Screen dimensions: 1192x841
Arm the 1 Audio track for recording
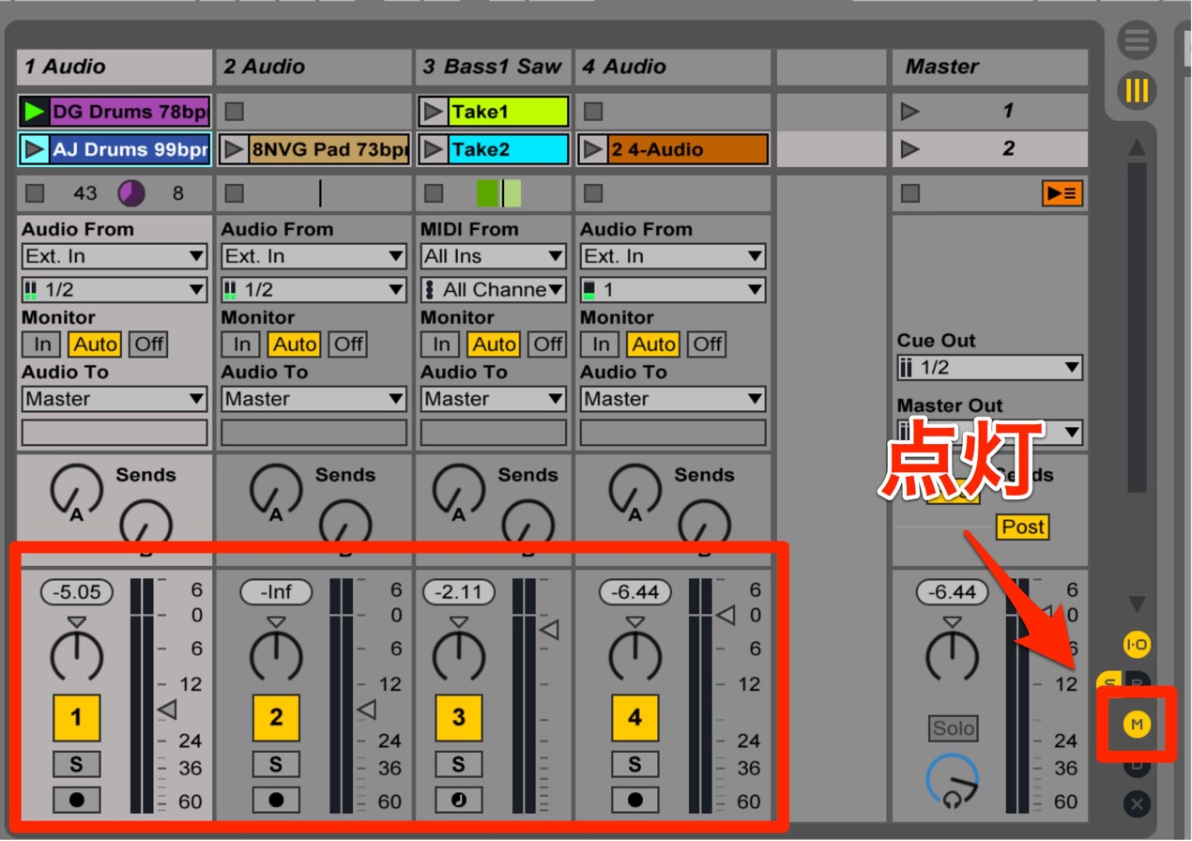76,800
